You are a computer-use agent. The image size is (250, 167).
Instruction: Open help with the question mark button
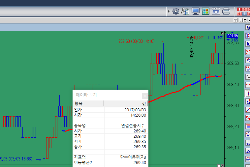click(x=235, y=20)
